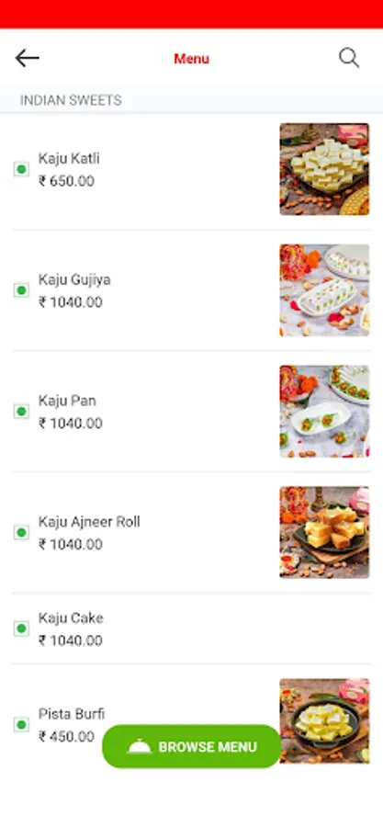Click the Browse Menu button
Screen dimensions: 383x827
click(192, 746)
